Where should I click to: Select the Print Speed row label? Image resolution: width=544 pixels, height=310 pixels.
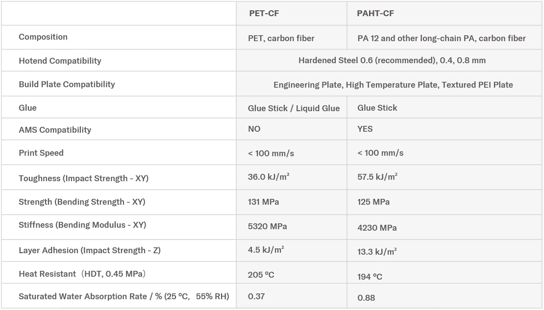tap(41, 153)
